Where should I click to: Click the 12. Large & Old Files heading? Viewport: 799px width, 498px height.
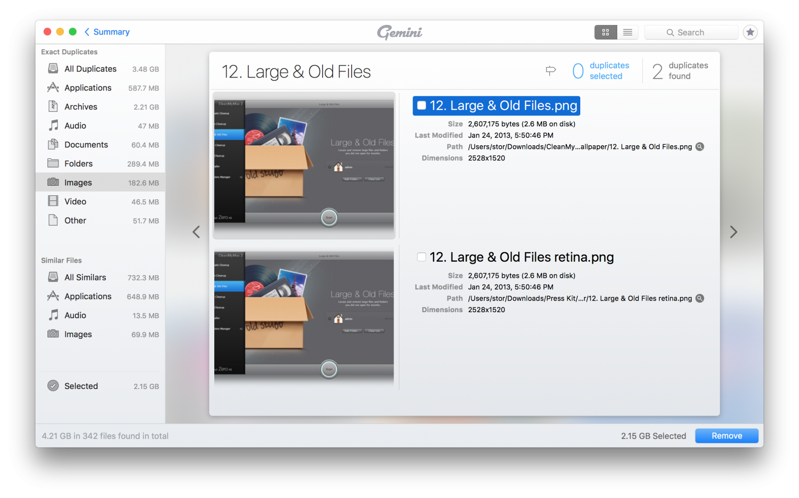click(x=296, y=72)
